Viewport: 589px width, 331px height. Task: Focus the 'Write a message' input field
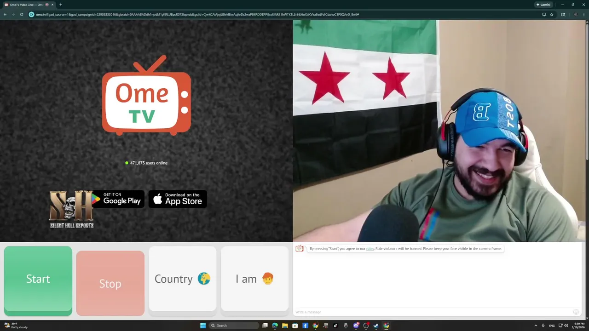pyautogui.click(x=433, y=312)
